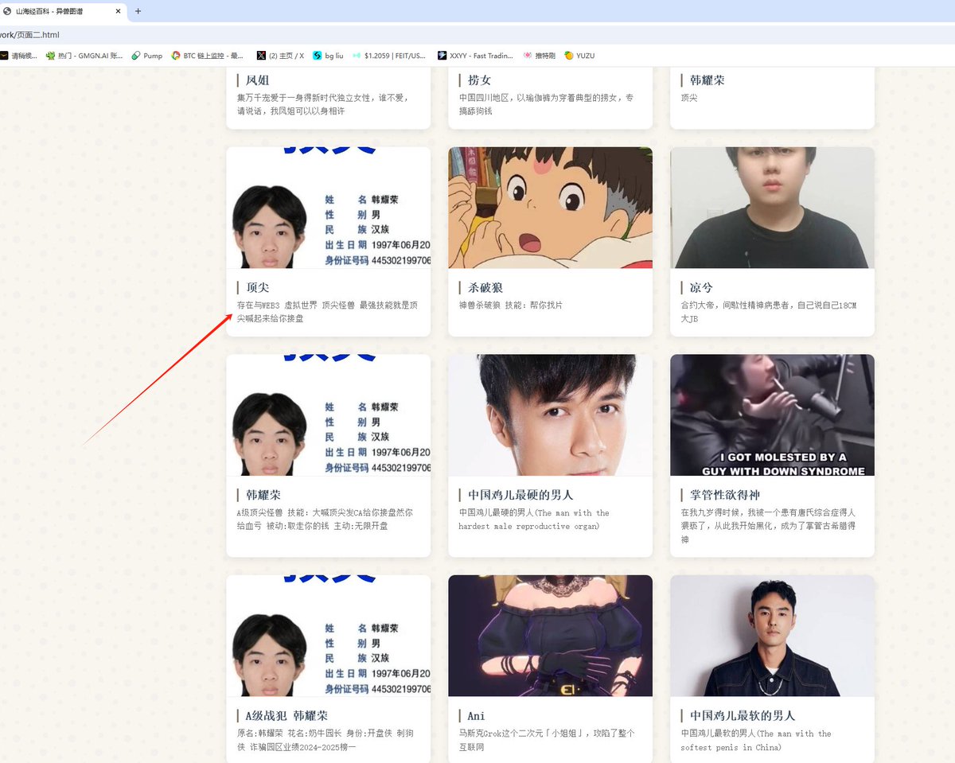
Task: Click the 凉兮 description starting '合约大帝'
Action: [x=768, y=312]
